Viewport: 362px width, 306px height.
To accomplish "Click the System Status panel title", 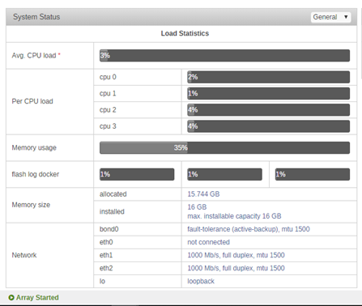I will tap(36, 17).
